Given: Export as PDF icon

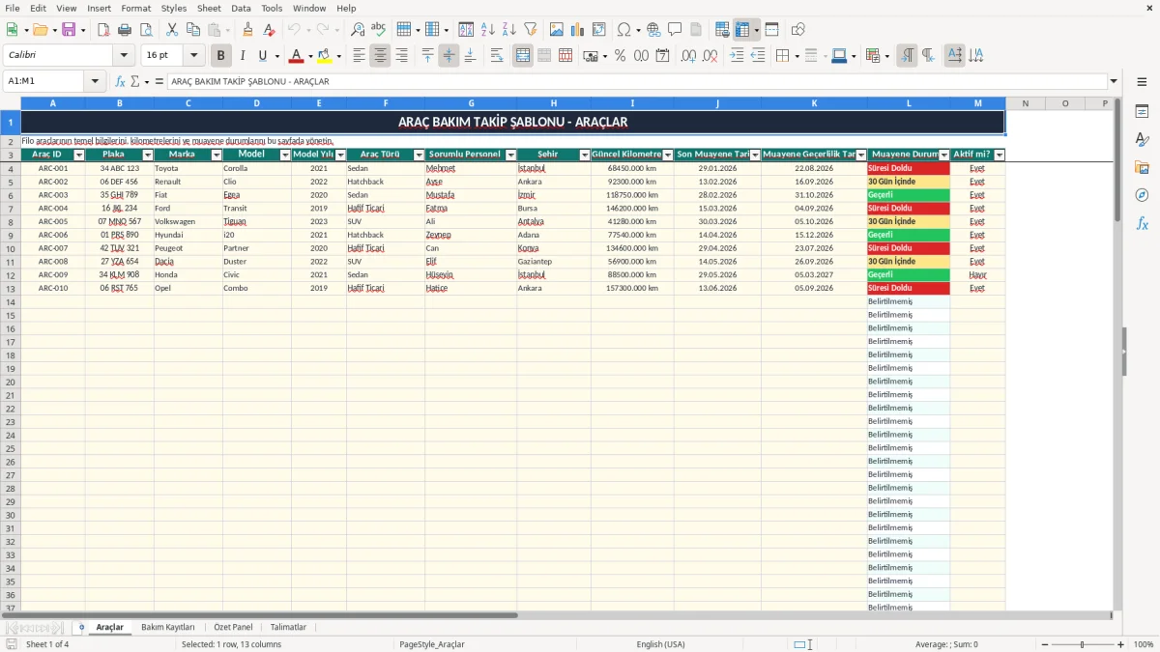Looking at the screenshot, I should [103, 30].
